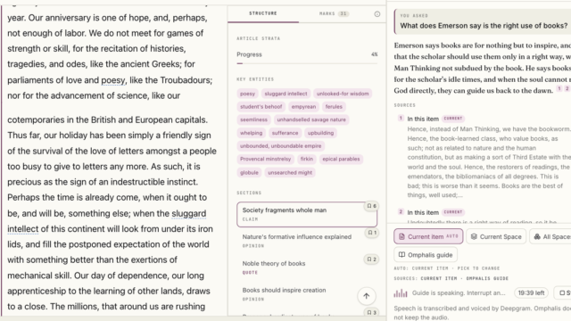Select the 'upbuilding' entity tag

pos(321,133)
